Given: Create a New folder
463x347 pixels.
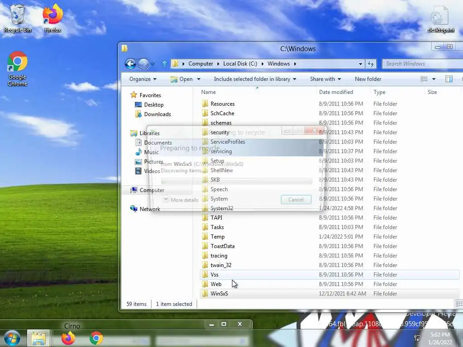Looking at the screenshot, I should 368,79.
